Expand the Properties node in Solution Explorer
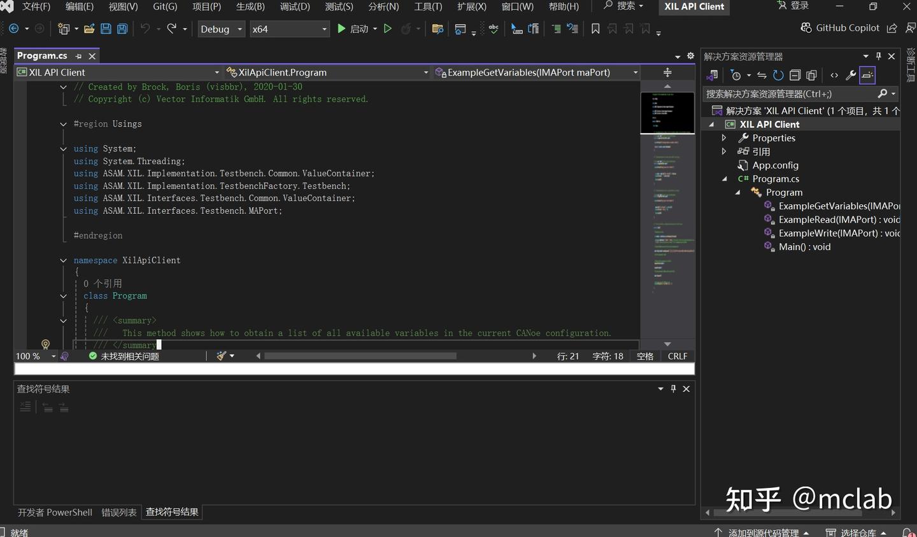This screenshot has height=537, width=917. (x=724, y=138)
